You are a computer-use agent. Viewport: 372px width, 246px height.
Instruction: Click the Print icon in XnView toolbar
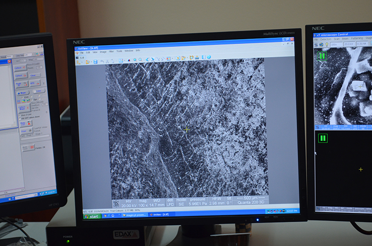(x=197, y=57)
